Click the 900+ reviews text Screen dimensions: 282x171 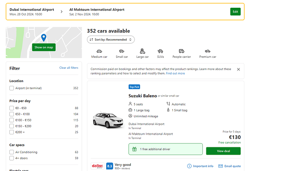click(x=122, y=169)
